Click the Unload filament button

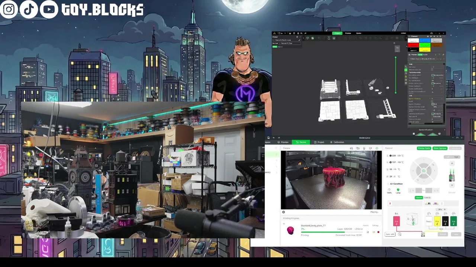(x=443, y=234)
